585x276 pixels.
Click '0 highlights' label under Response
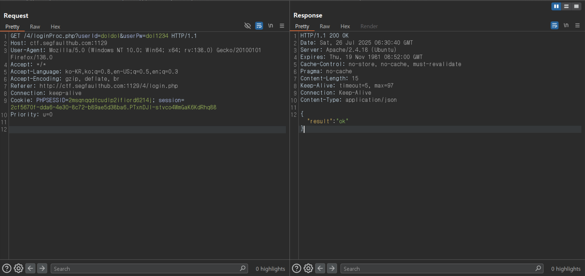(x=566, y=269)
